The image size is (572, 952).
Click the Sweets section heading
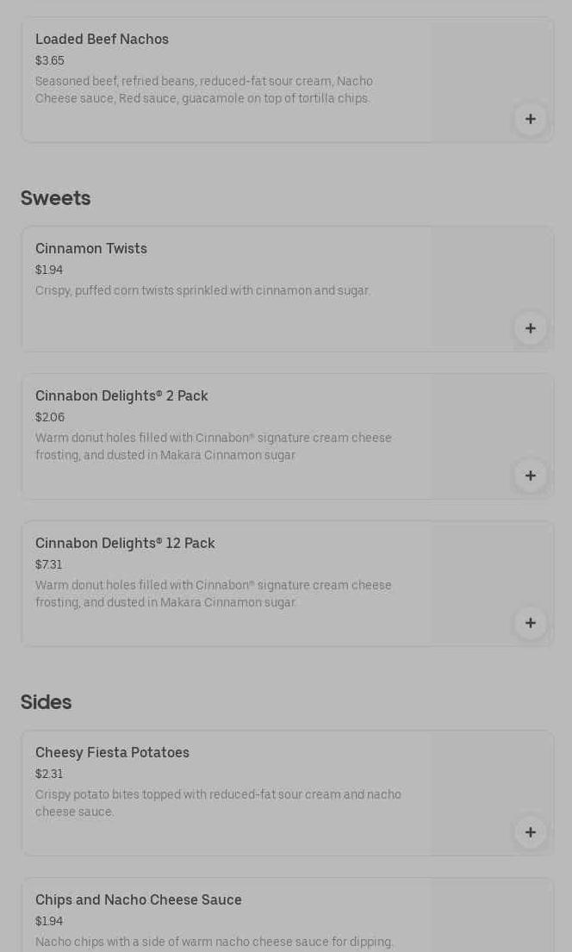(x=56, y=198)
